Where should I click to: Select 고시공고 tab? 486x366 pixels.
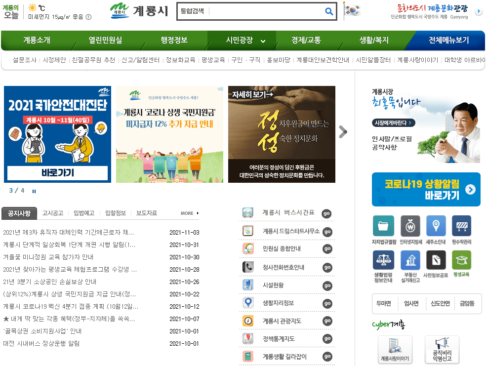(53, 213)
